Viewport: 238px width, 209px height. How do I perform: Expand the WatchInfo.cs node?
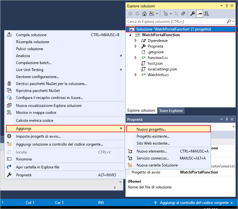click(x=136, y=75)
